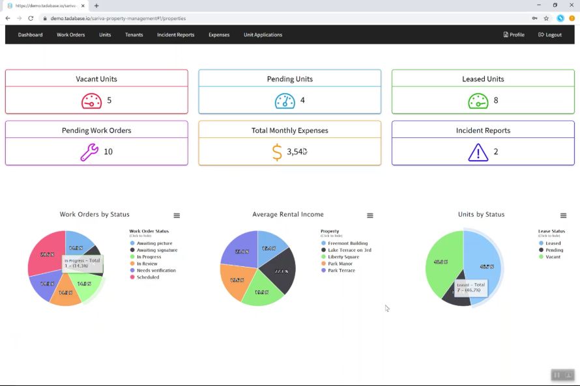The image size is (580, 386).
Task: Click the browser address bar URL
Action: pyautogui.click(x=118, y=18)
